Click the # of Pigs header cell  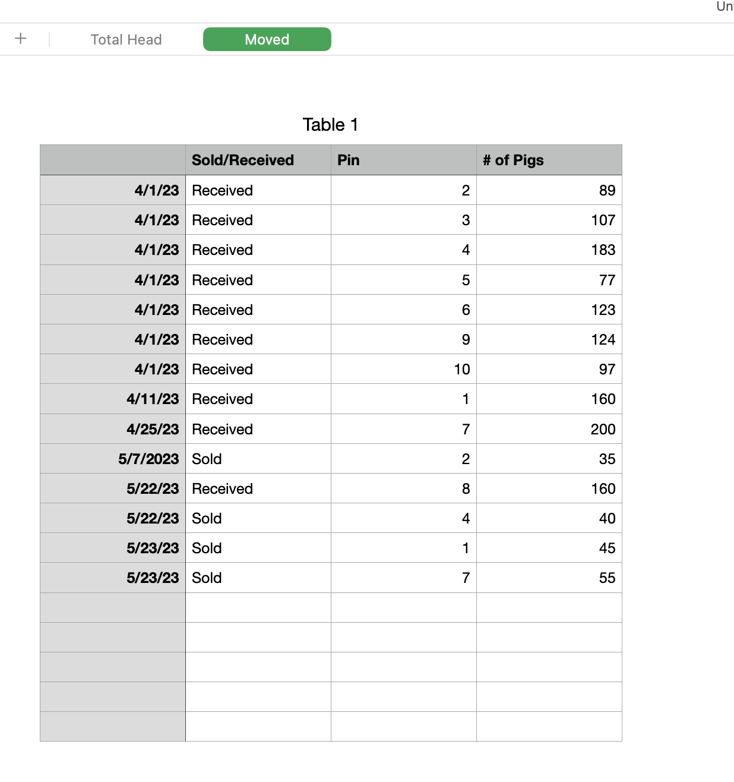549,160
